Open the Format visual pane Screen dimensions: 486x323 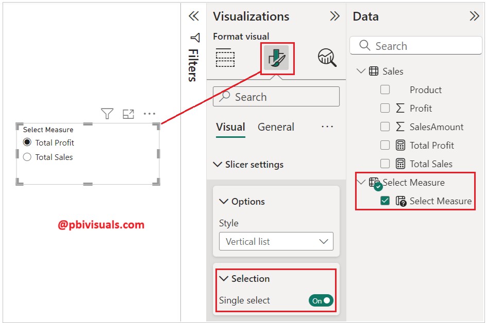[276, 58]
